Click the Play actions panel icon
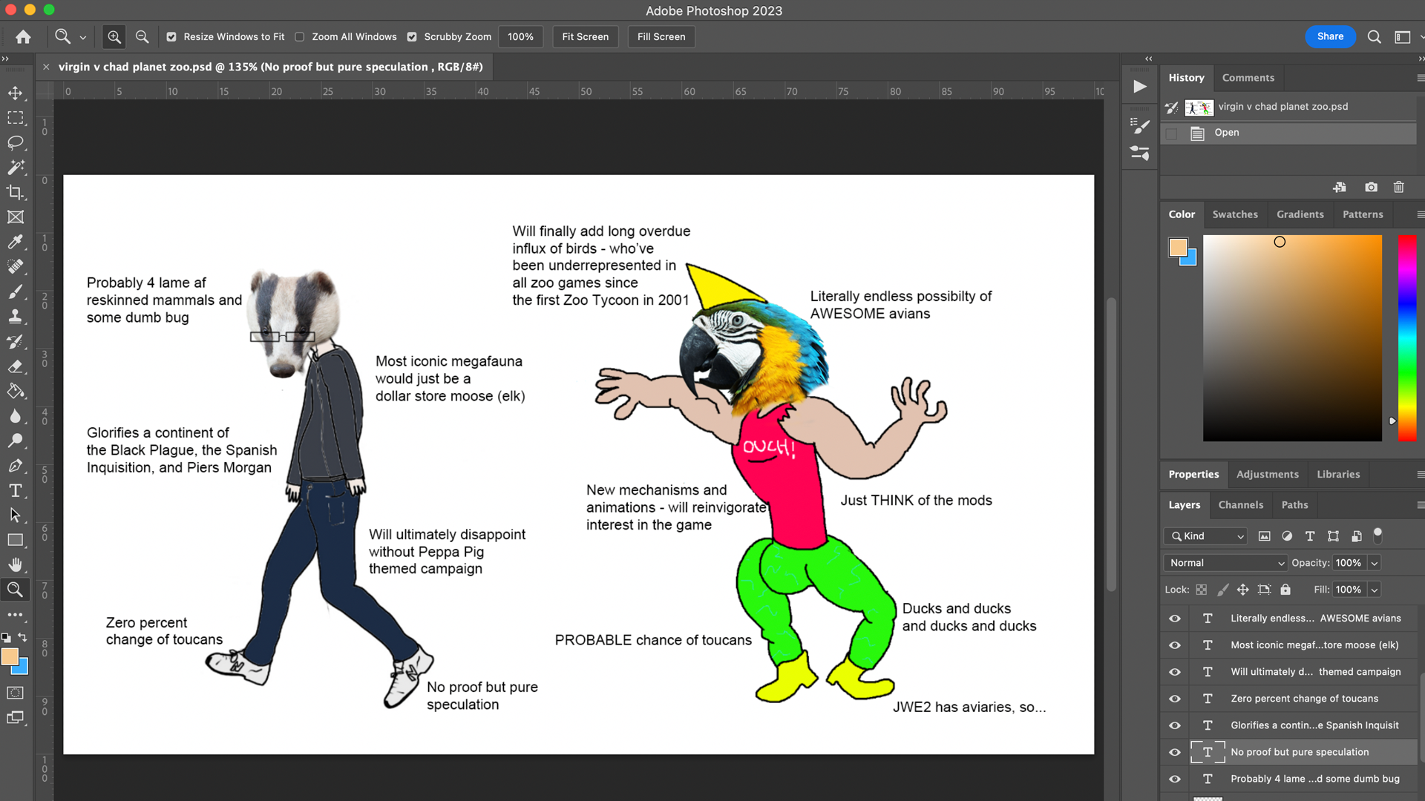 click(1140, 86)
